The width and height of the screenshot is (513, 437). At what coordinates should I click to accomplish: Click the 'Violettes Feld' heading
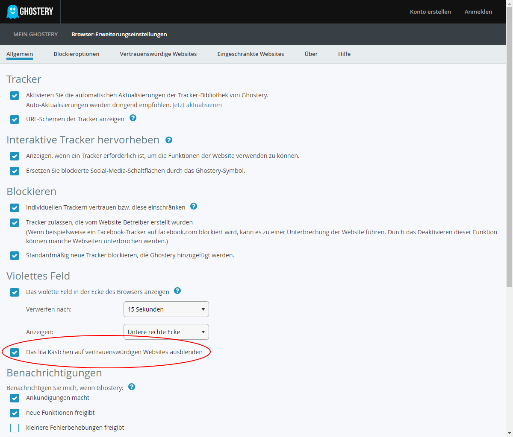click(x=38, y=276)
